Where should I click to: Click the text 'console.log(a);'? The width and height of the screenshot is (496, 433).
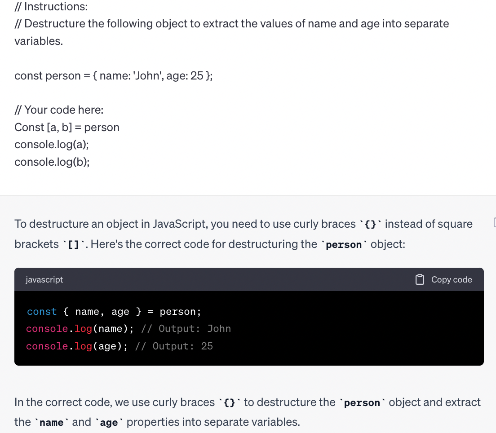tap(52, 145)
